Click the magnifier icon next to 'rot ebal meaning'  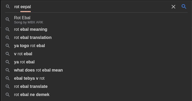point(8,29)
